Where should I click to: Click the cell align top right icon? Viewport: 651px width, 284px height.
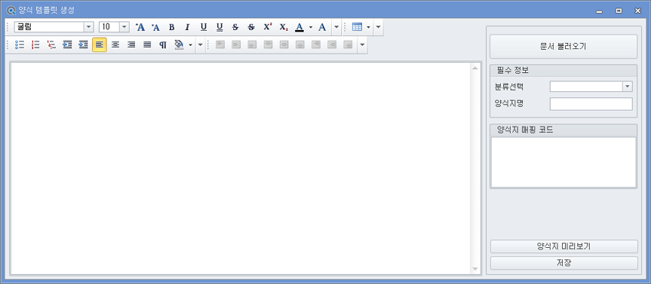(x=316, y=45)
